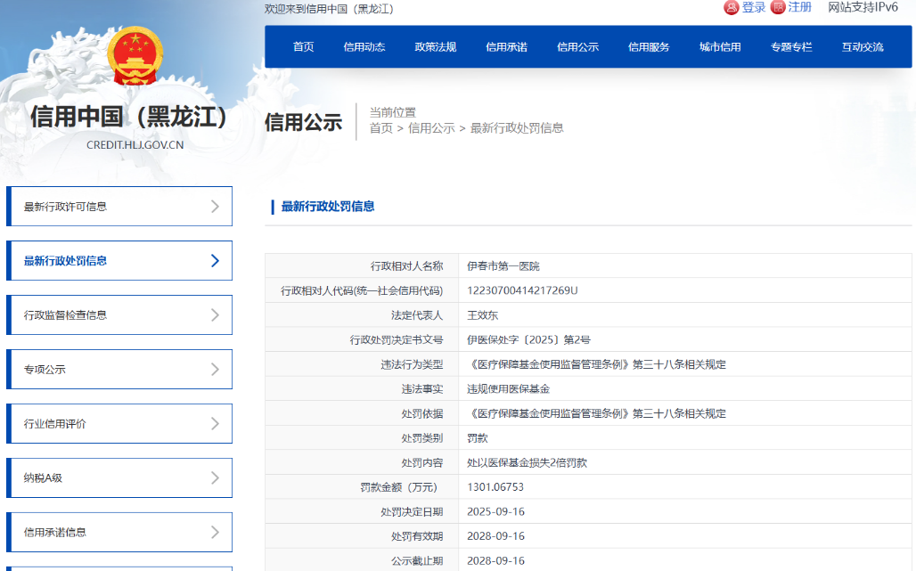Image resolution: width=916 pixels, height=571 pixels.
Task: Select 政策法规 in top navigation
Action: tap(436, 47)
